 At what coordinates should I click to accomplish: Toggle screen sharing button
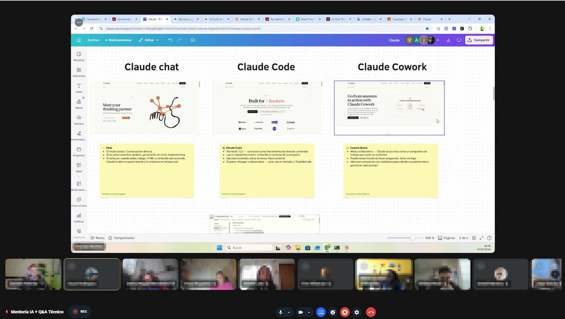point(321,312)
